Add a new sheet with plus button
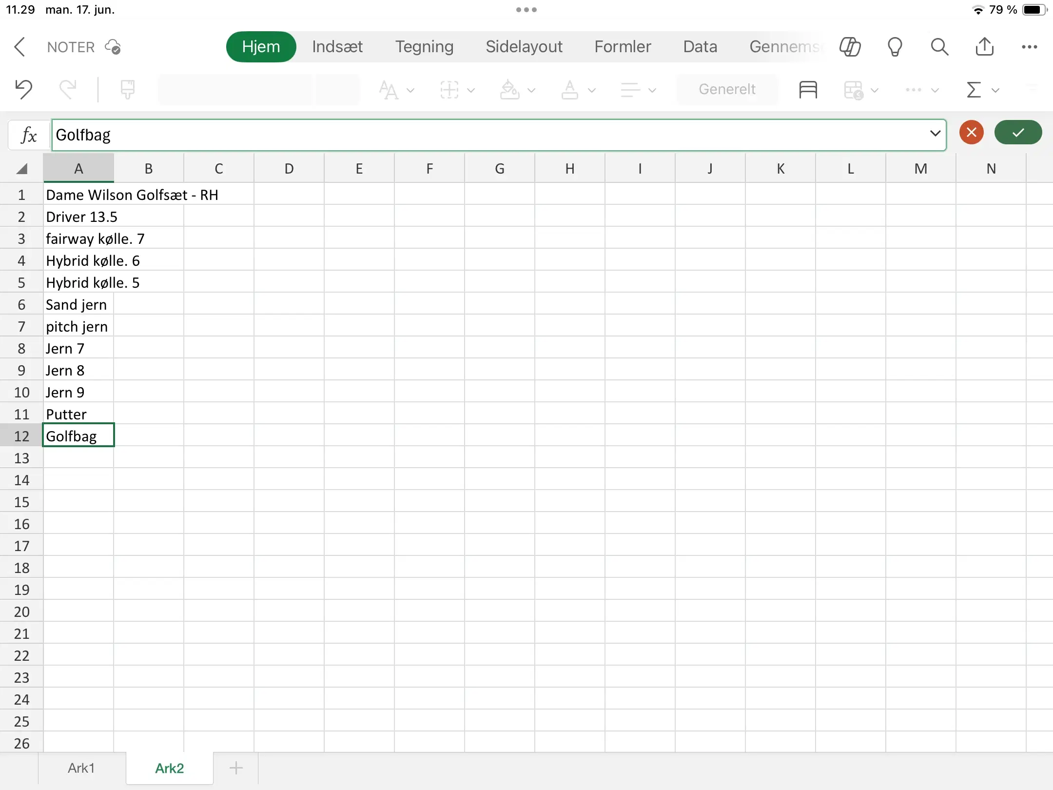Viewport: 1053px width, 790px height. pos(236,768)
